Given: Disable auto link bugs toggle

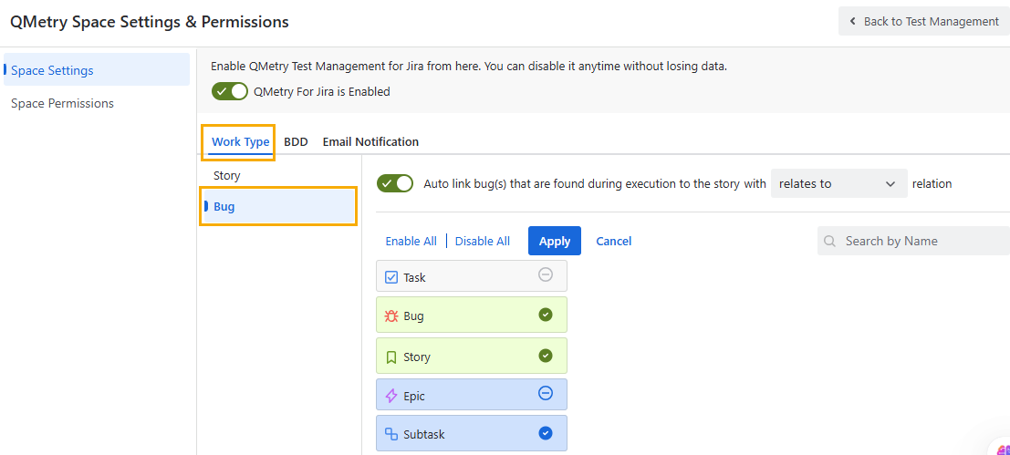Looking at the screenshot, I should 395,183.
